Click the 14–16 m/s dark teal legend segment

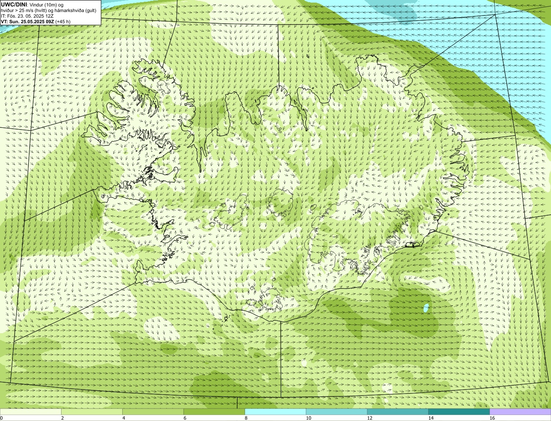point(459,412)
